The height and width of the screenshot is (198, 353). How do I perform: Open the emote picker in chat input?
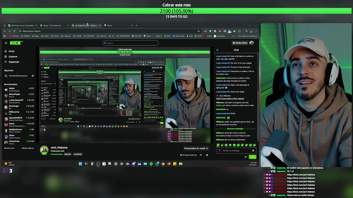pos(253,151)
